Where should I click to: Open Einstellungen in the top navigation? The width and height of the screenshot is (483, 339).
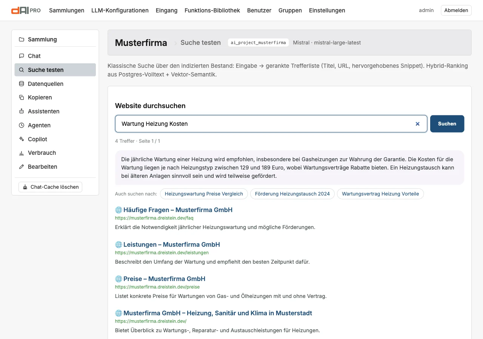(x=327, y=11)
